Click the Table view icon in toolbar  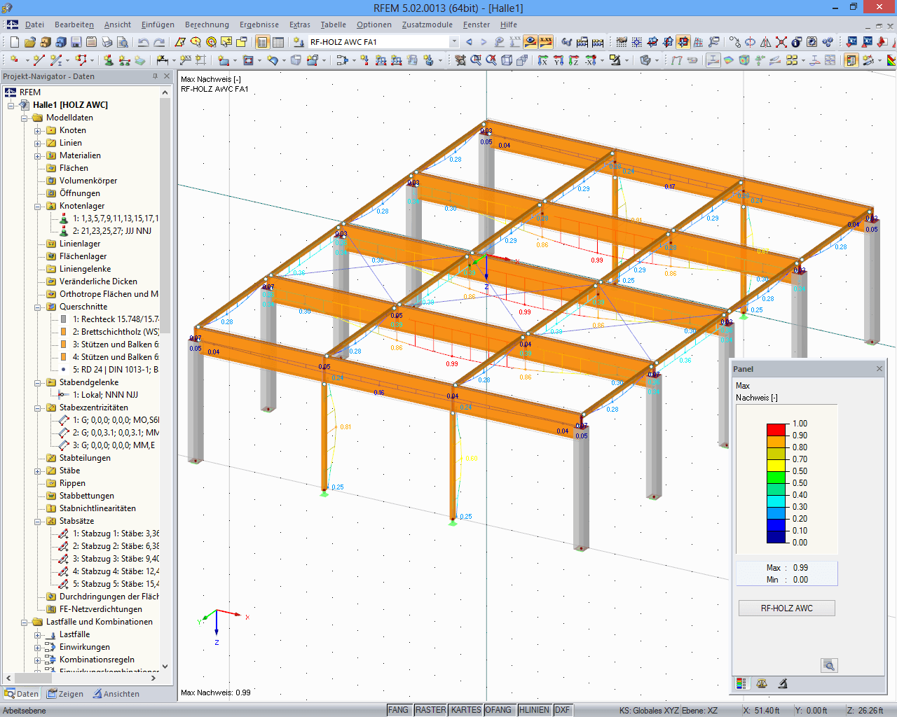pyautogui.click(x=278, y=42)
